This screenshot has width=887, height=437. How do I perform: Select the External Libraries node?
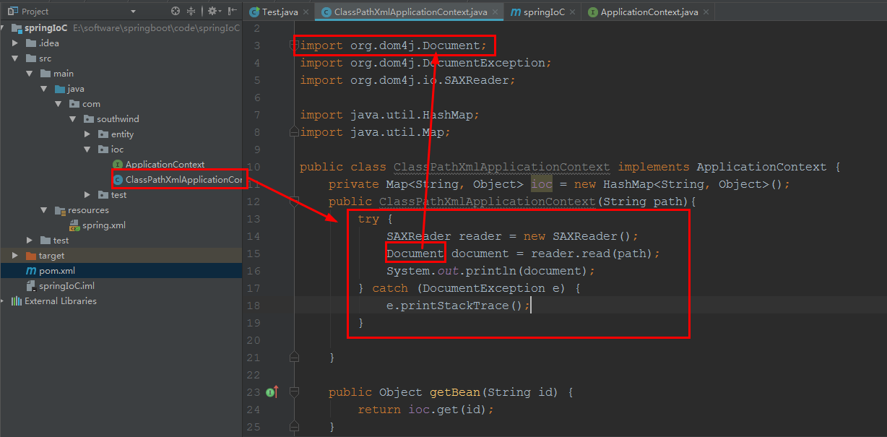[61, 301]
